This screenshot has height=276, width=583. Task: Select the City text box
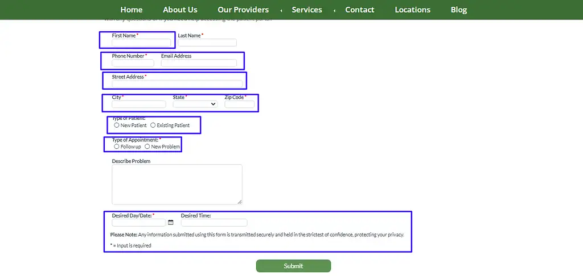point(139,104)
